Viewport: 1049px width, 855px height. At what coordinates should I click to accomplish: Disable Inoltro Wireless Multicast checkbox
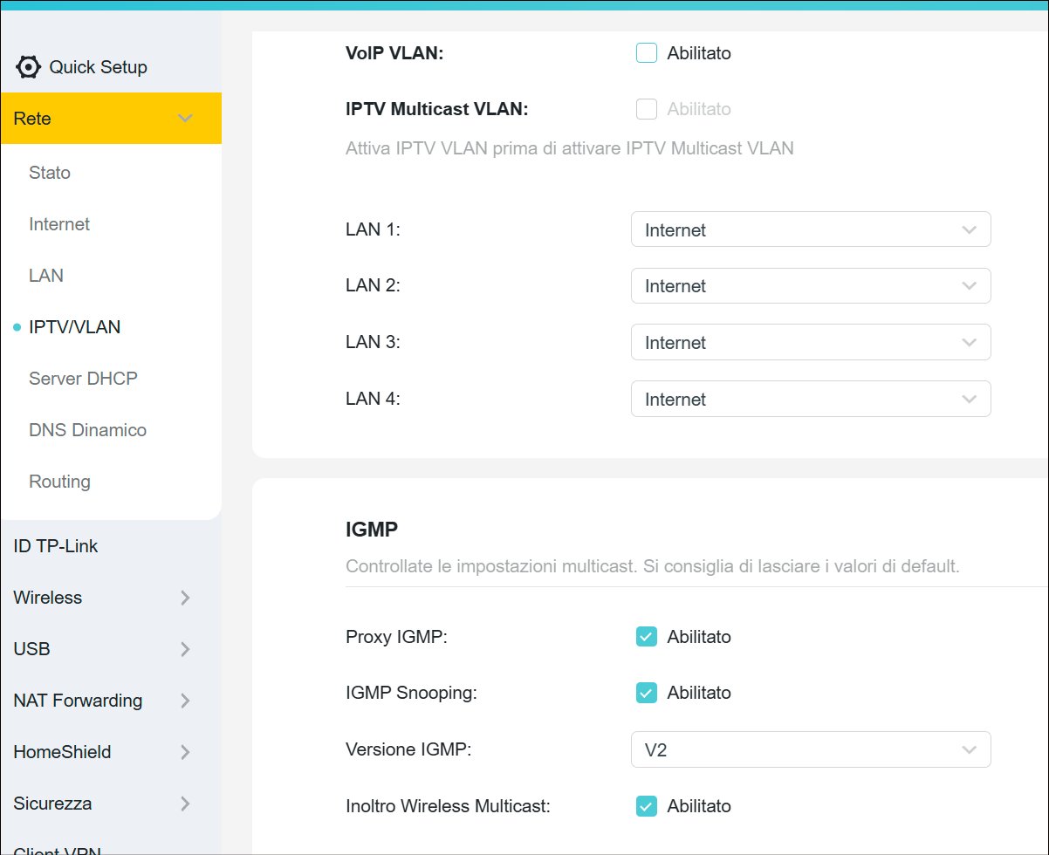coord(647,806)
